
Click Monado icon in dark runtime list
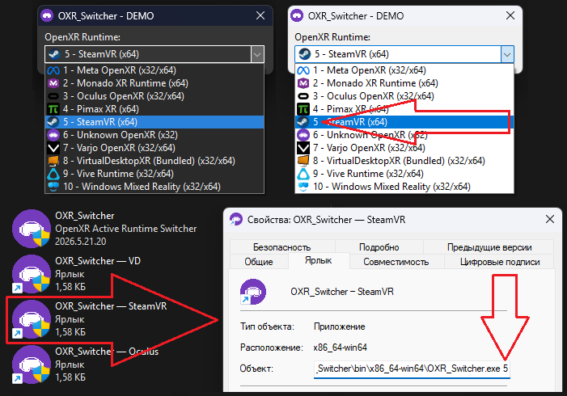click(x=53, y=83)
